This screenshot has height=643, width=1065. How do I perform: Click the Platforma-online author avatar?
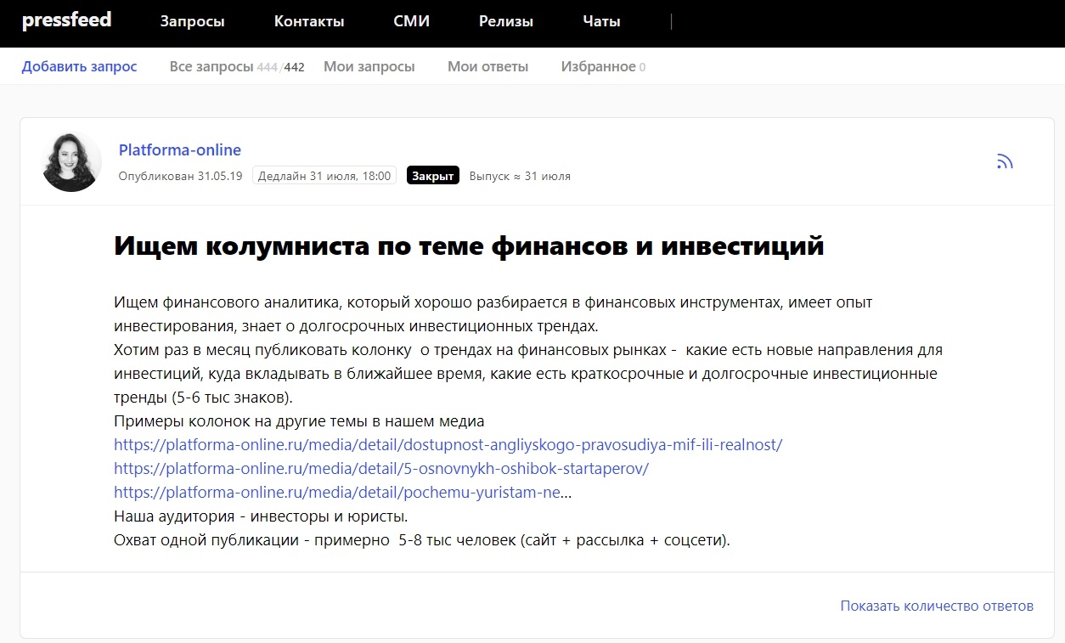click(72, 162)
